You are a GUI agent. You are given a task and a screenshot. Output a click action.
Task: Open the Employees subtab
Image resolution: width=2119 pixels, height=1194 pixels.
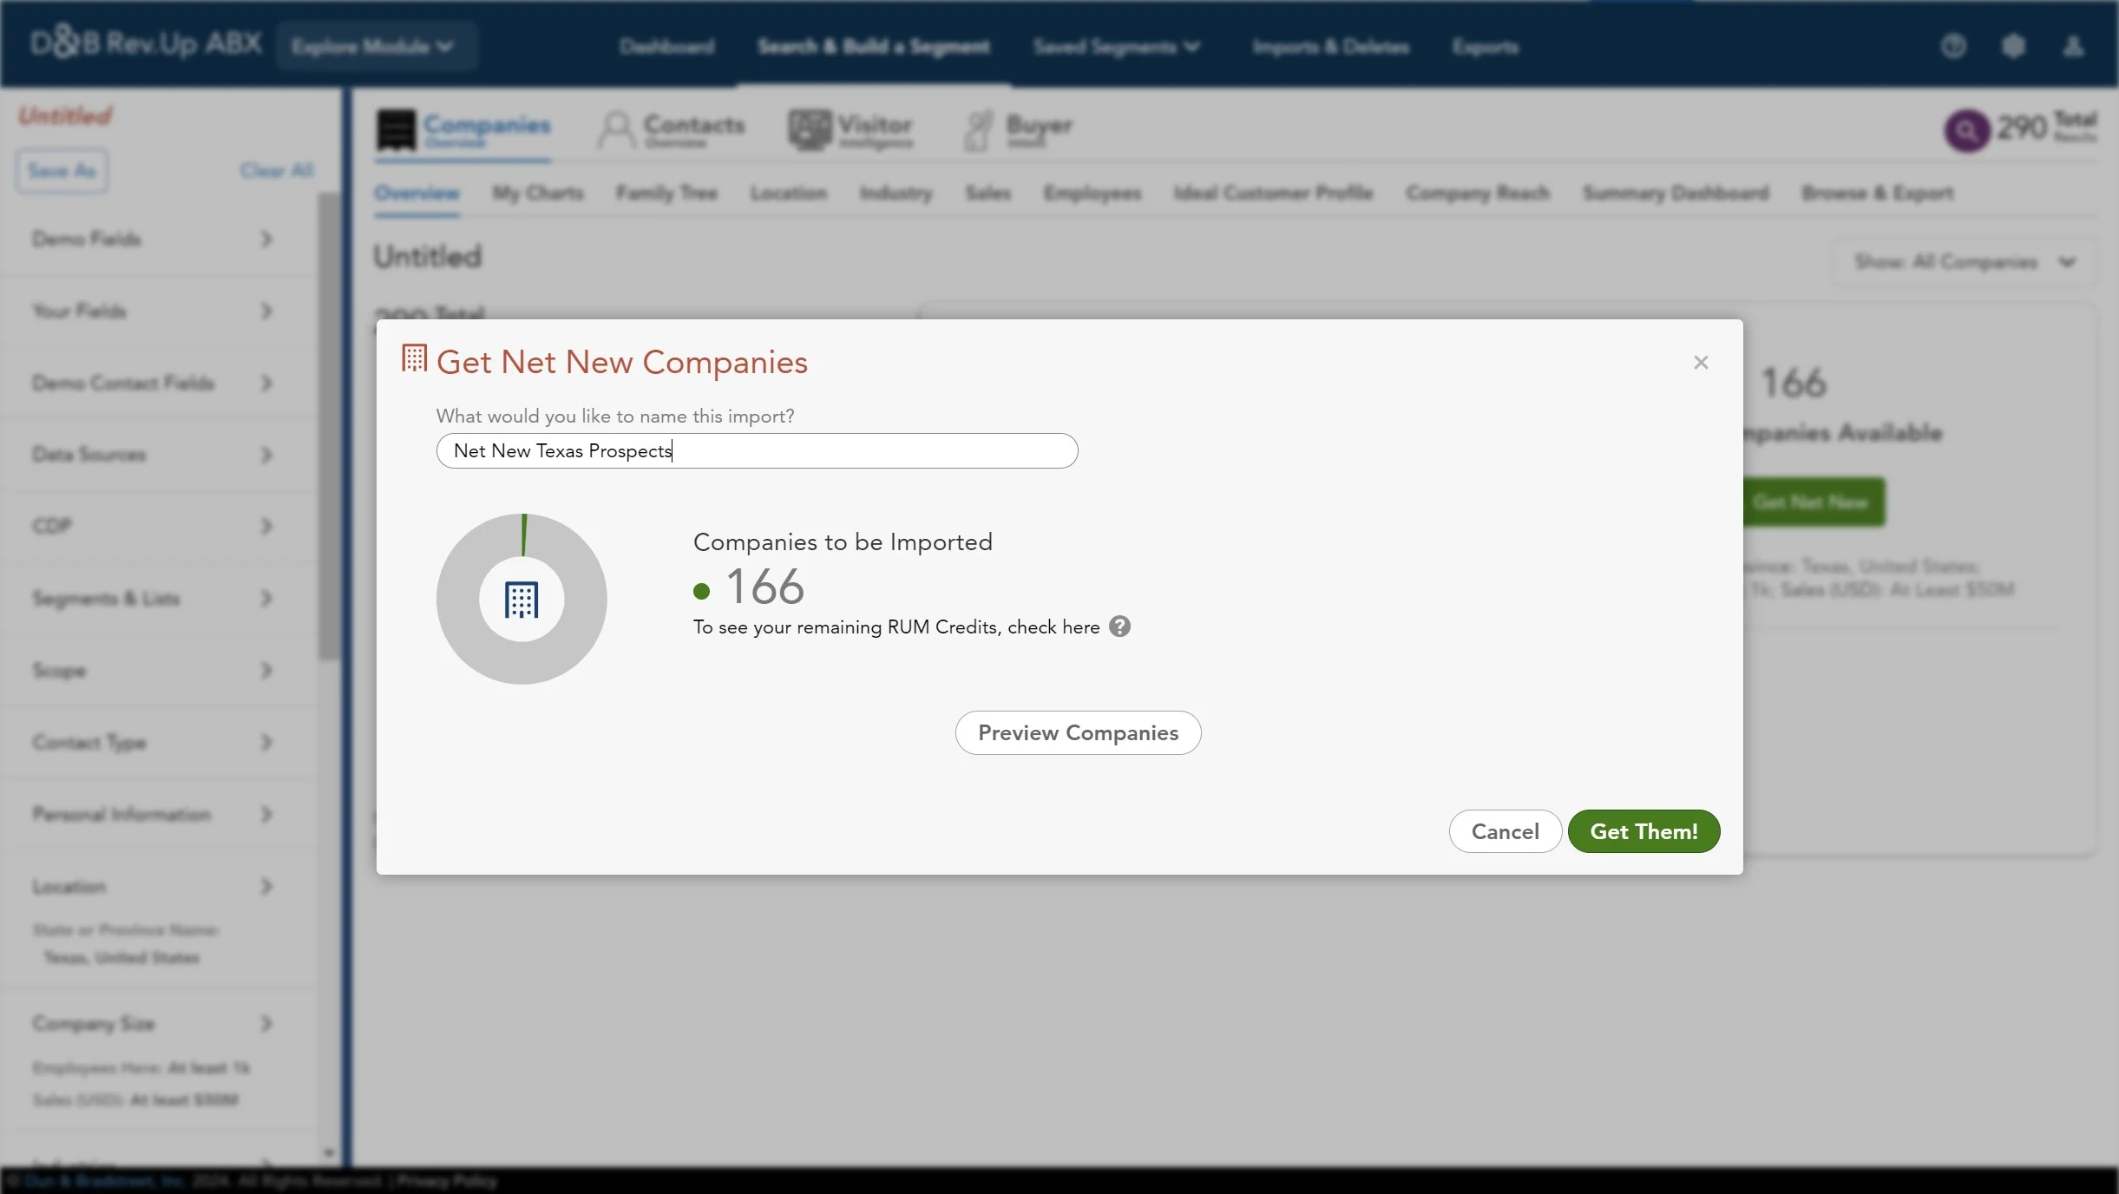1092,193
